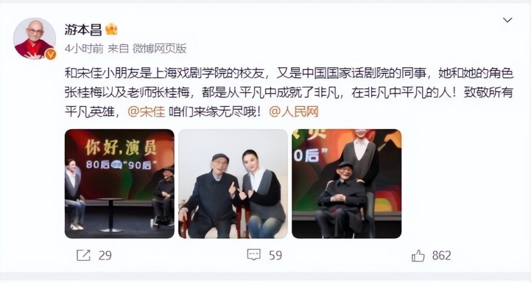Click the comment bubble icon
This screenshot has width=531, height=283.
pos(254,255)
